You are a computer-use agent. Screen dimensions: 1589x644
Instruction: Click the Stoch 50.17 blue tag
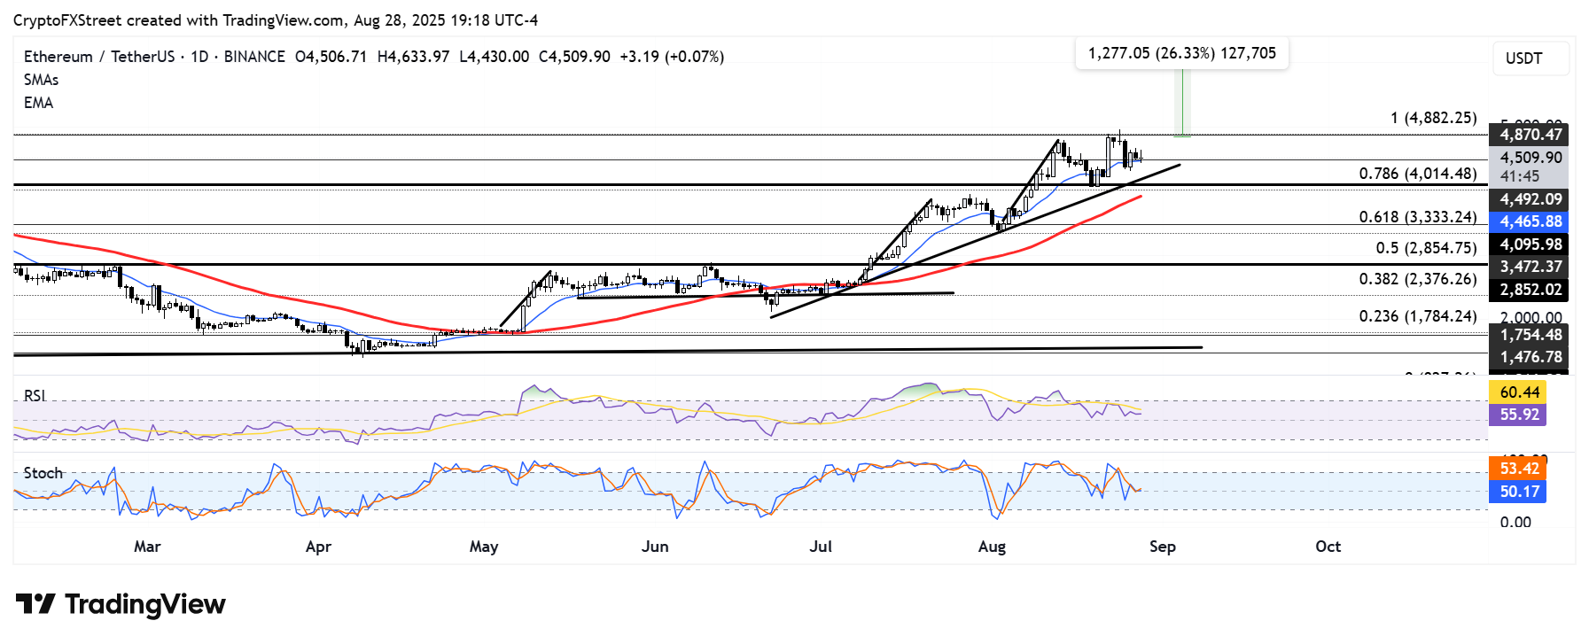[1519, 492]
